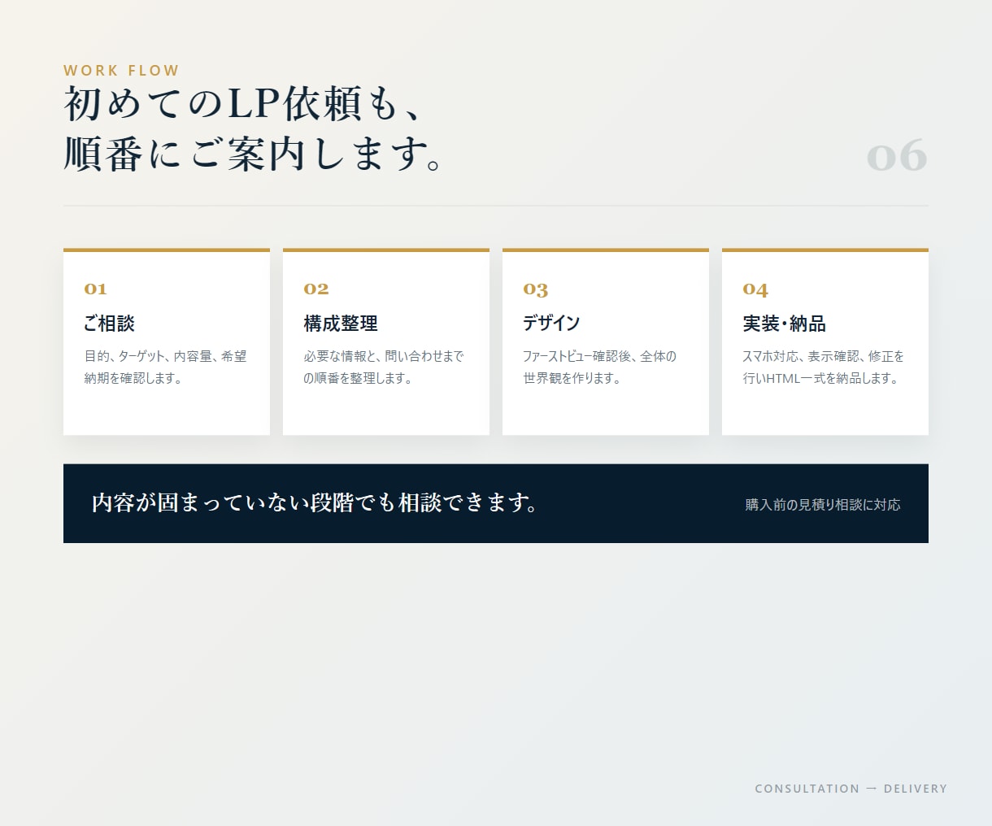Click the text スマホ対応、表示確認、修正を行いHTML一式を納品します。
Viewport: 992px width, 826px height.
[x=824, y=367]
